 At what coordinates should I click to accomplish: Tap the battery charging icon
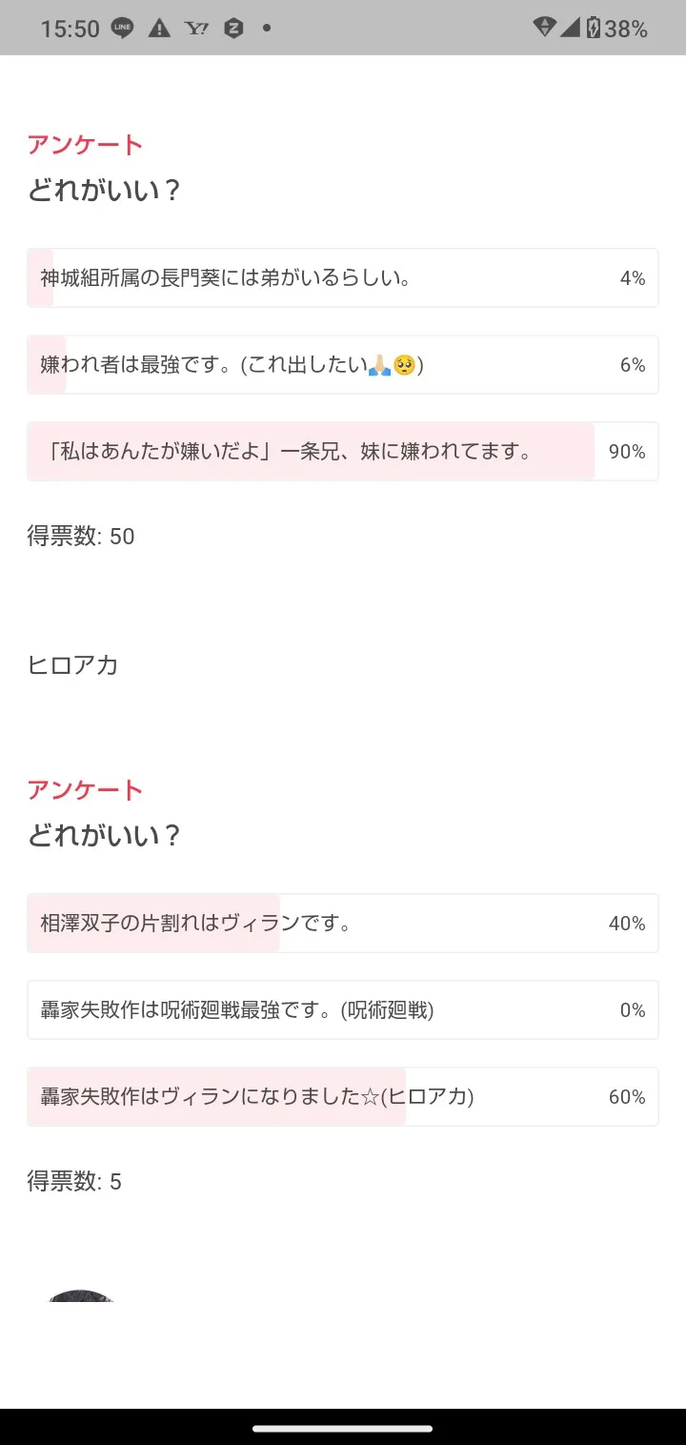(594, 29)
